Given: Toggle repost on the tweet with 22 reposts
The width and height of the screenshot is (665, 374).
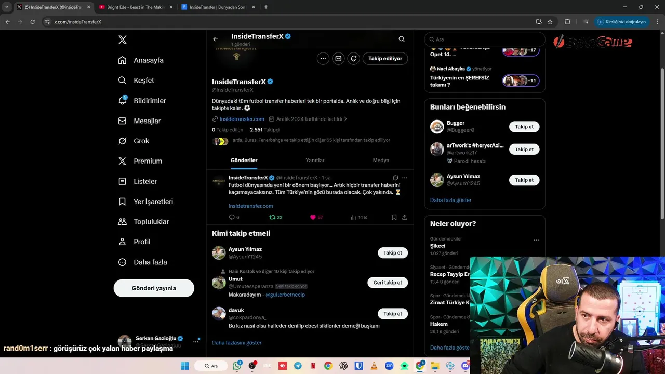Looking at the screenshot, I should (275, 217).
